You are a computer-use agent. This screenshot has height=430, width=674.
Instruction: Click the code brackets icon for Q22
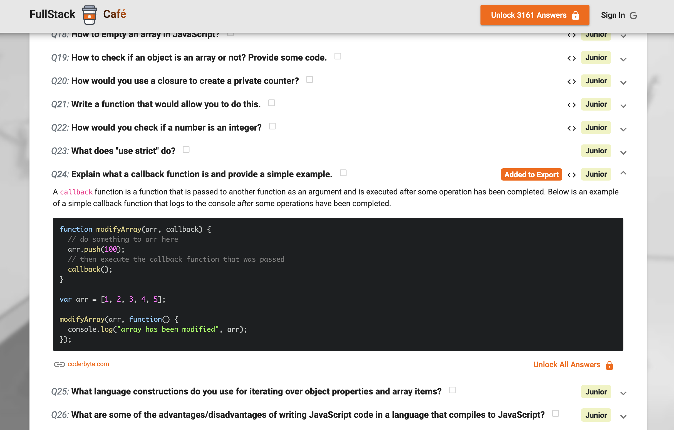571,128
